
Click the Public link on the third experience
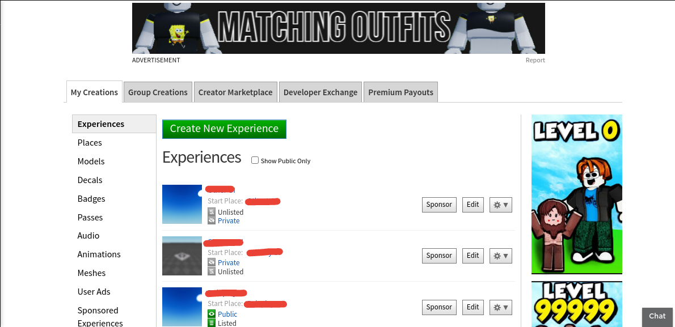[227, 314]
